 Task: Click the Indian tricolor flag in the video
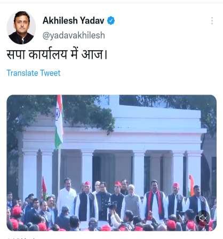coord(59,121)
